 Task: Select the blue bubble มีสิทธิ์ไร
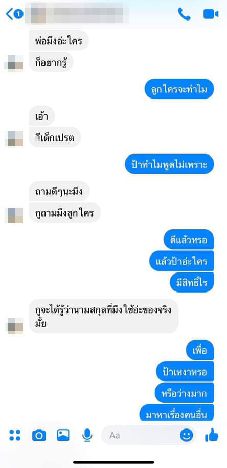pyautogui.click(x=192, y=282)
